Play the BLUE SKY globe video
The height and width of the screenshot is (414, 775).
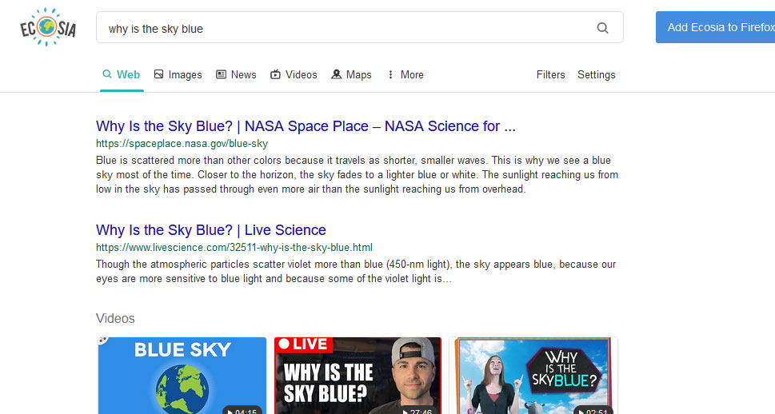[182, 376]
